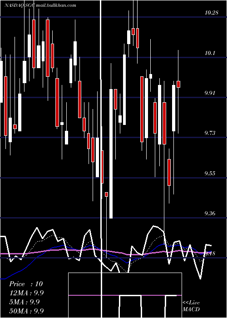Click the 9.55 price axis label
The height and width of the screenshot is (318, 227).
pos(210,174)
